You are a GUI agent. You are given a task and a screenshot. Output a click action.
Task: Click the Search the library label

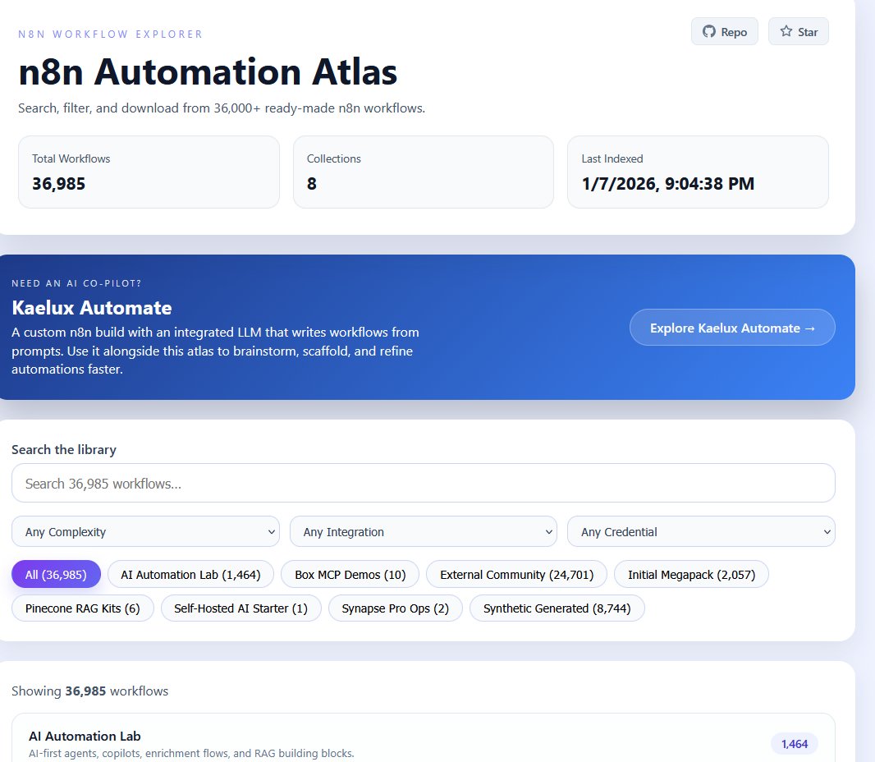[64, 450]
